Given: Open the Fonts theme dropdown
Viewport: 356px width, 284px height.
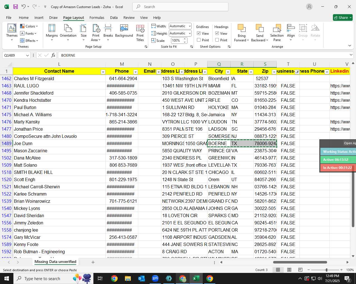Looking at the screenshot, I should (x=28, y=34).
